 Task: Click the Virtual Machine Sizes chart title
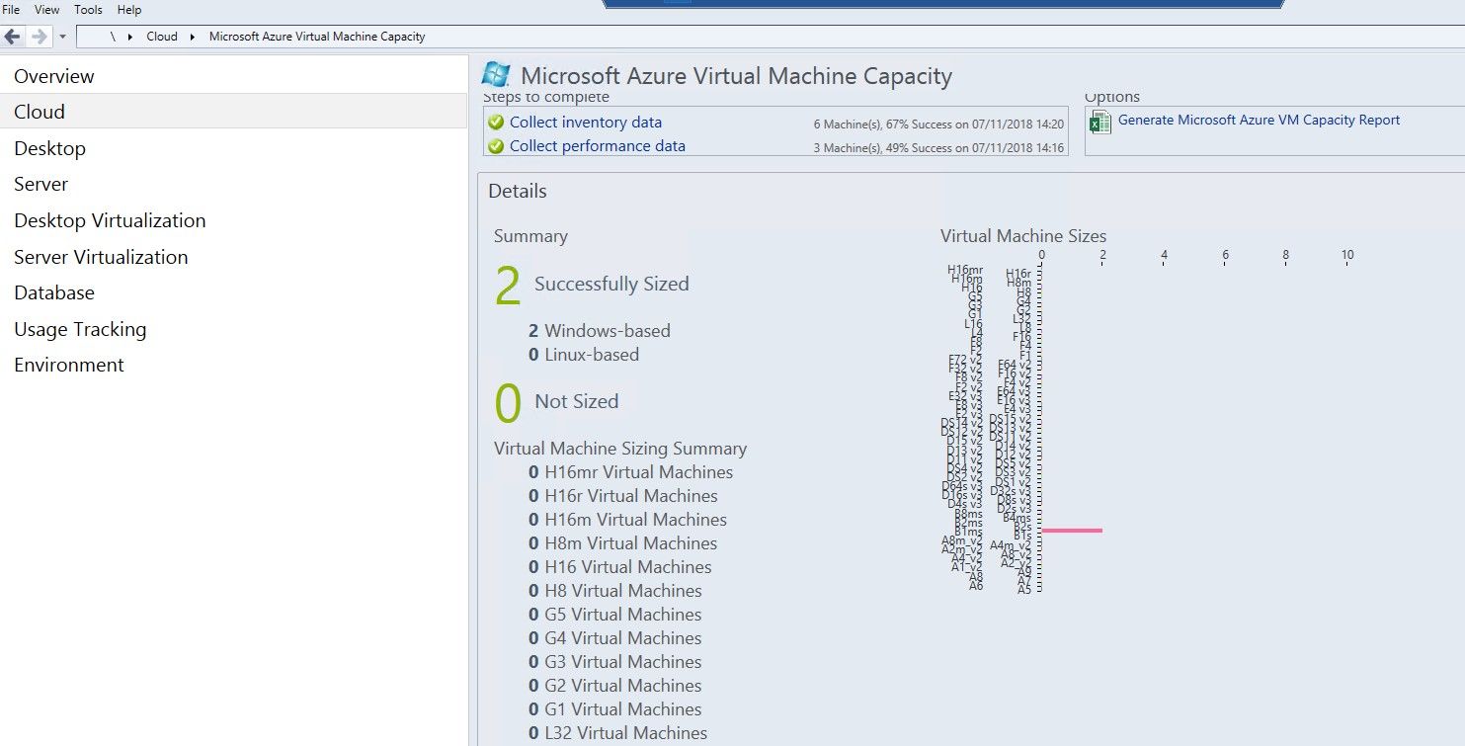pyautogui.click(x=1023, y=236)
